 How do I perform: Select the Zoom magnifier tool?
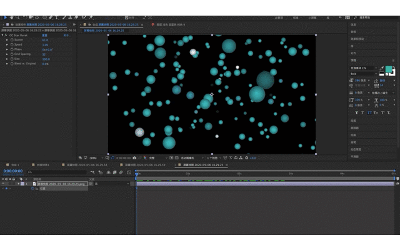[x=17, y=17]
